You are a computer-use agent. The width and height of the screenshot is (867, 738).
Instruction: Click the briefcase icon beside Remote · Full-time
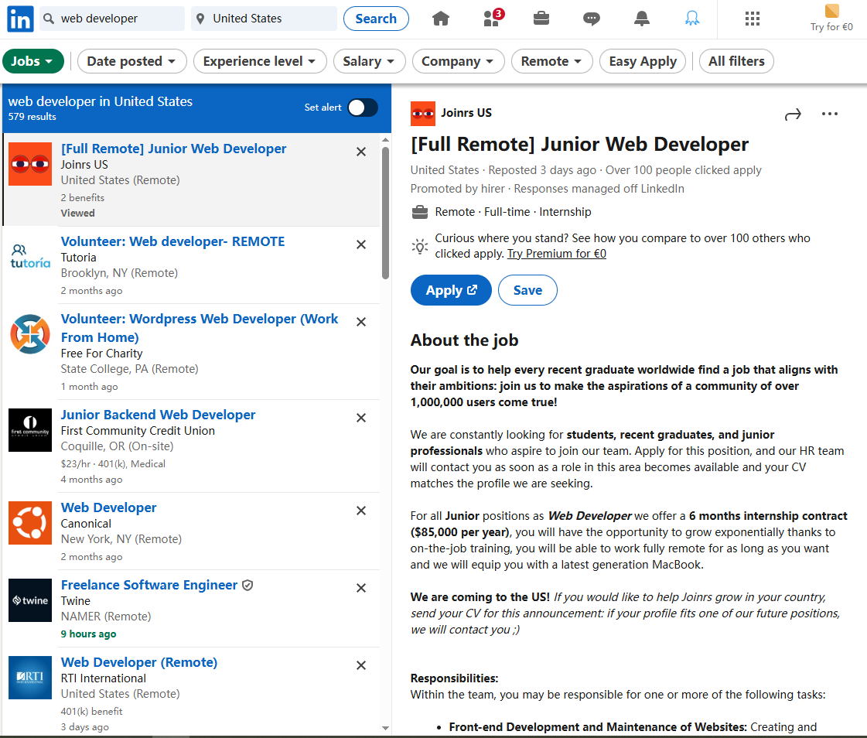pyautogui.click(x=420, y=213)
